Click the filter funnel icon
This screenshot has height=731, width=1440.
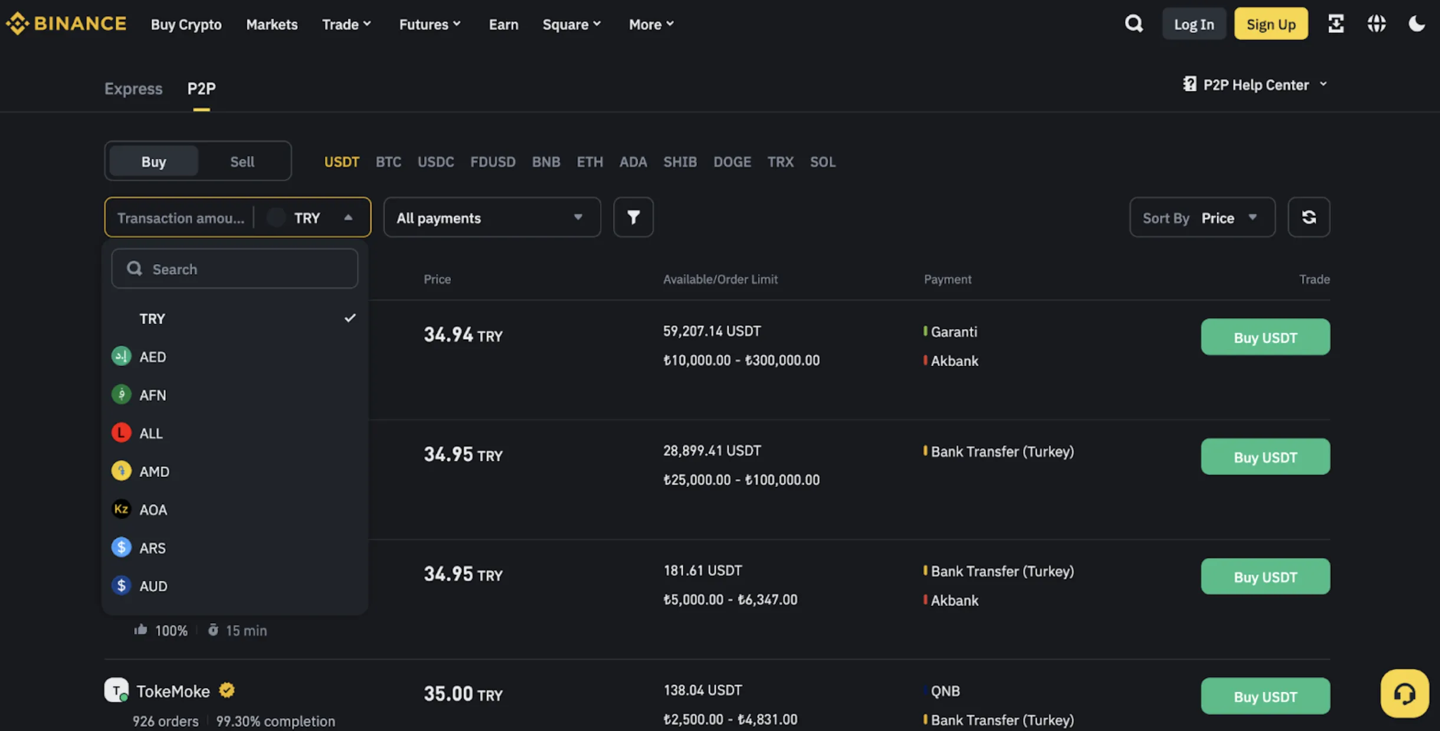pos(633,218)
